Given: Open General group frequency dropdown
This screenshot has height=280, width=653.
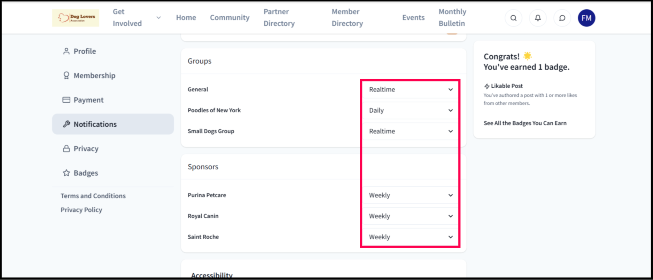Looking at the screenshot, I should point(410,89).
